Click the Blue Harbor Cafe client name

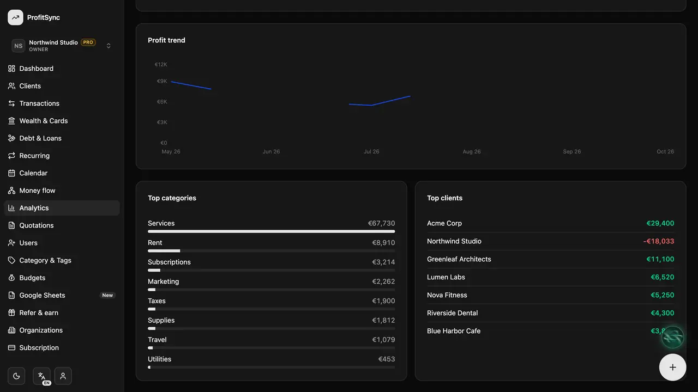coord(454,331)
